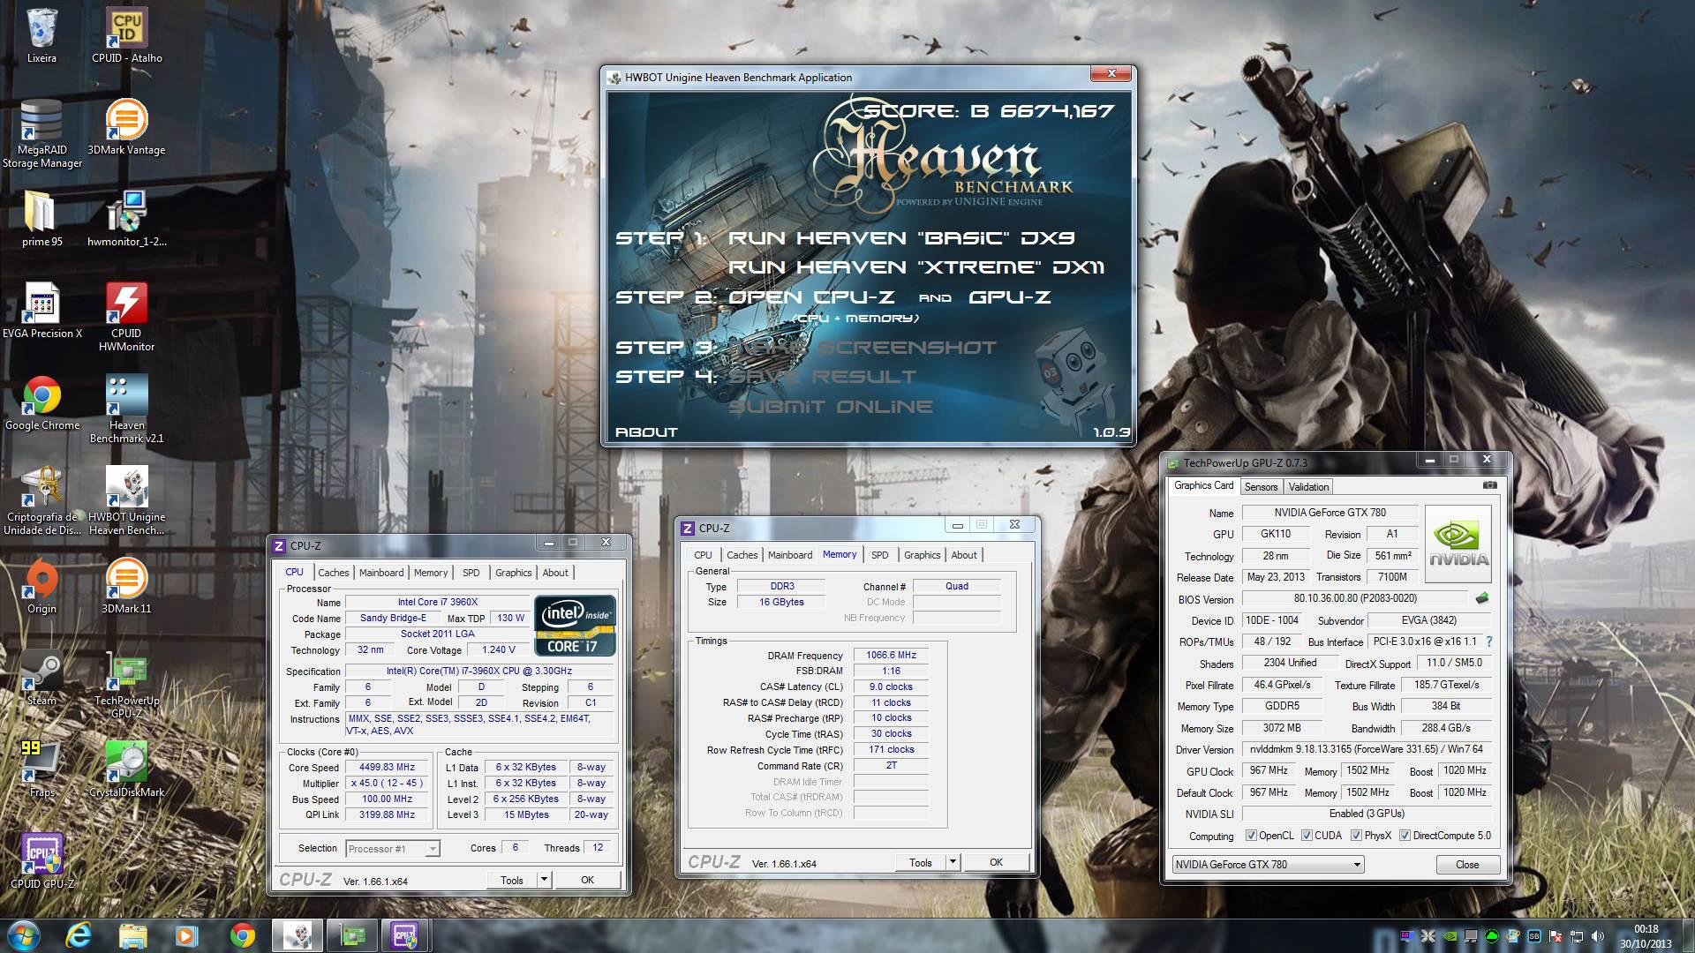The image size is (1695, 953).
Task: Click the Driver Version field in GPU-Z
Action: pyautogui.click(x=1367, y=749)
